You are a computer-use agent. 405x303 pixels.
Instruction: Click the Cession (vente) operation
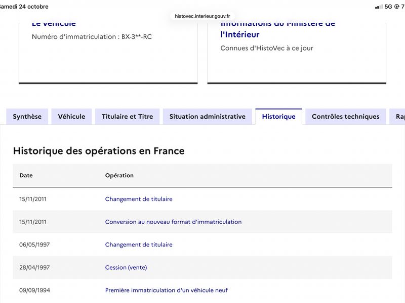(x=126, y=268)
